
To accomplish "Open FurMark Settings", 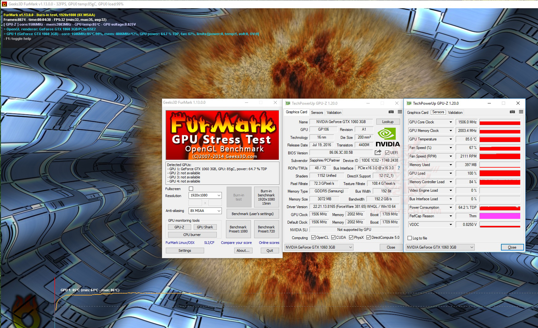I will [185, 251].
